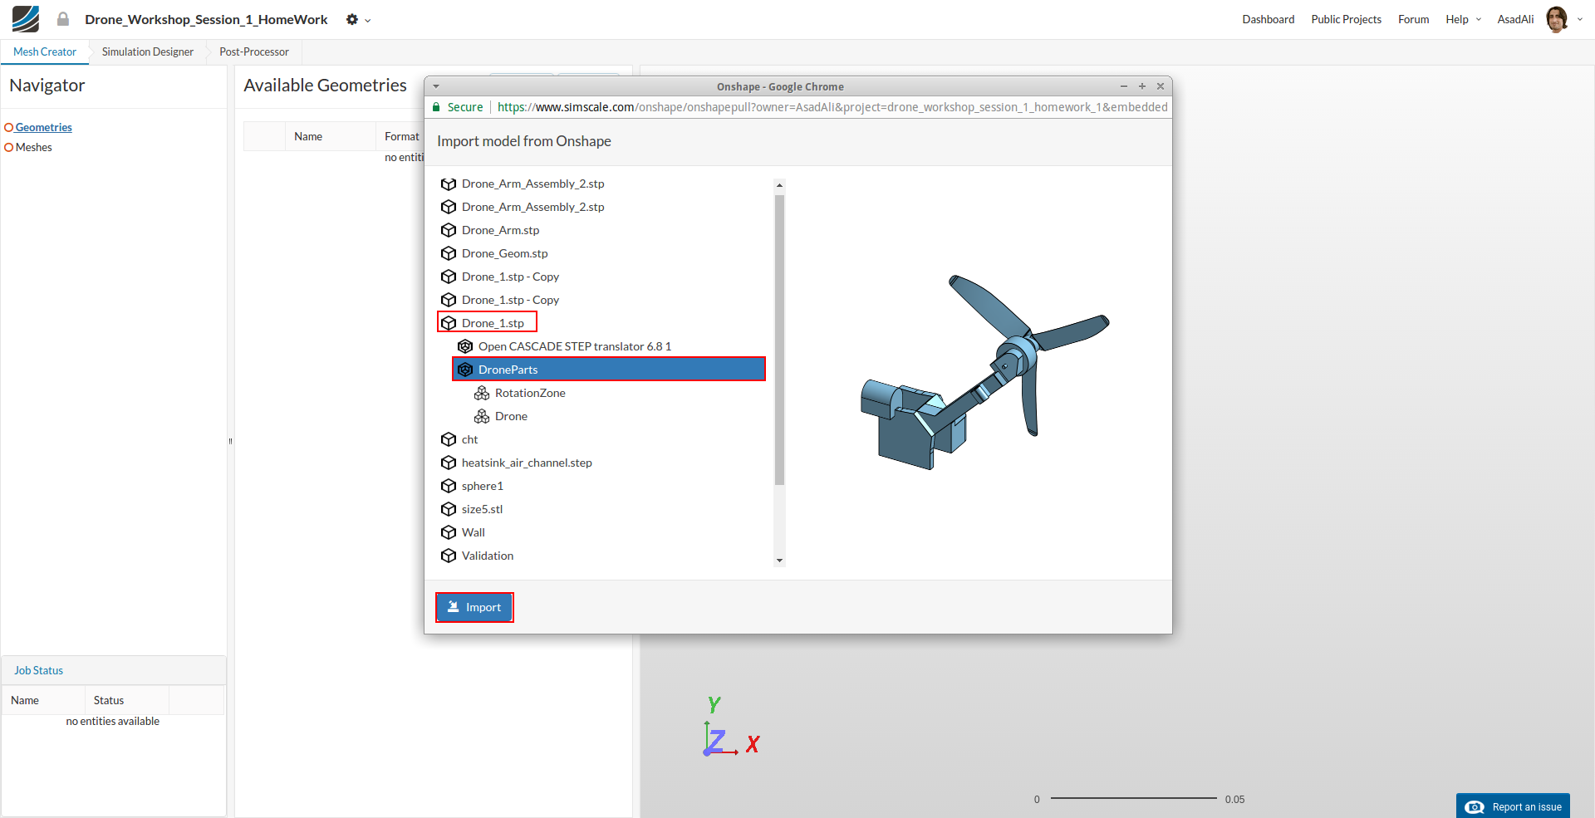This screenshot has height=818, width=1595.
Task: Click the project lock icon
Action: 63,19
